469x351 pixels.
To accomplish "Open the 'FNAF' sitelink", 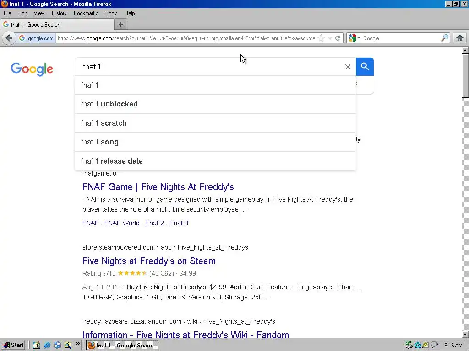I will click(90, 223).
